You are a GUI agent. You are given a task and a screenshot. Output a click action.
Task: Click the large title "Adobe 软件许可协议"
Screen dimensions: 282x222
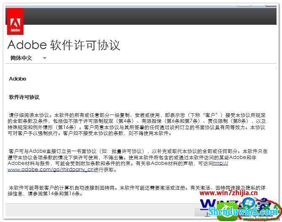tap(64, 45)
